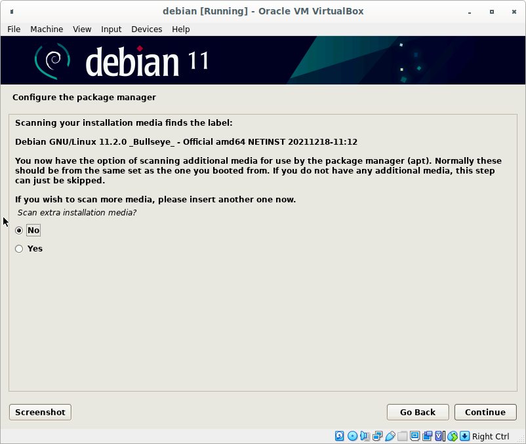
Task: Click the USB devices status icon
Action: [x=390, y=436]
